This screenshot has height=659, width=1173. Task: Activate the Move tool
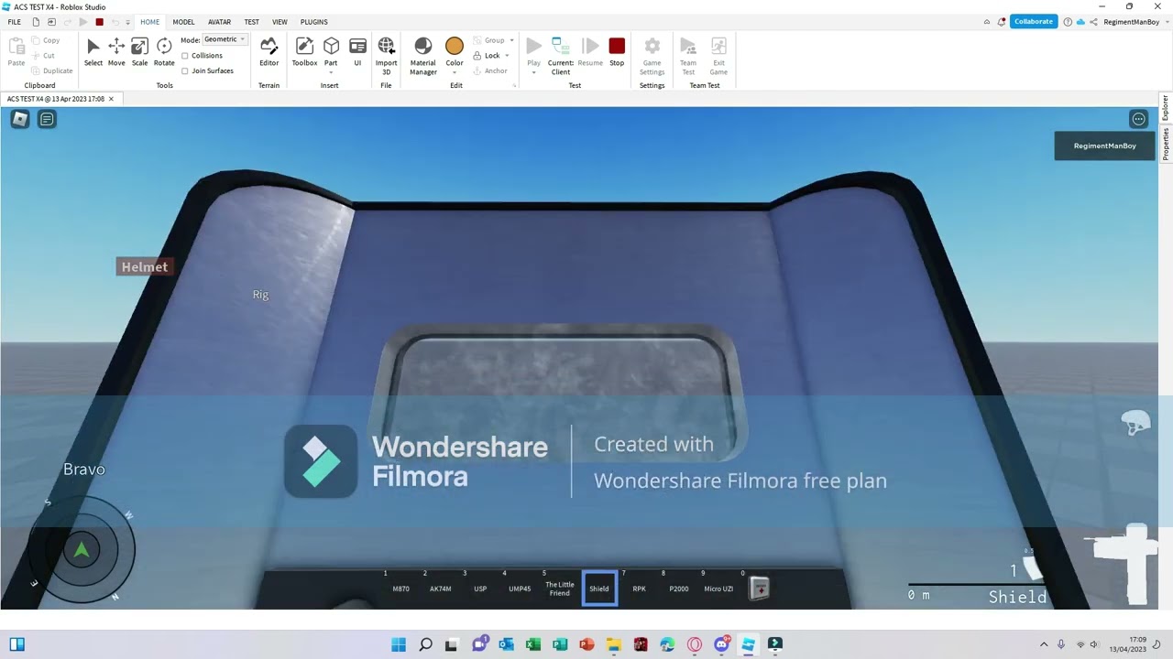pos(116,52)
